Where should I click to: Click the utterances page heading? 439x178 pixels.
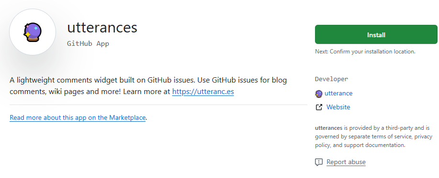(102, 27)
